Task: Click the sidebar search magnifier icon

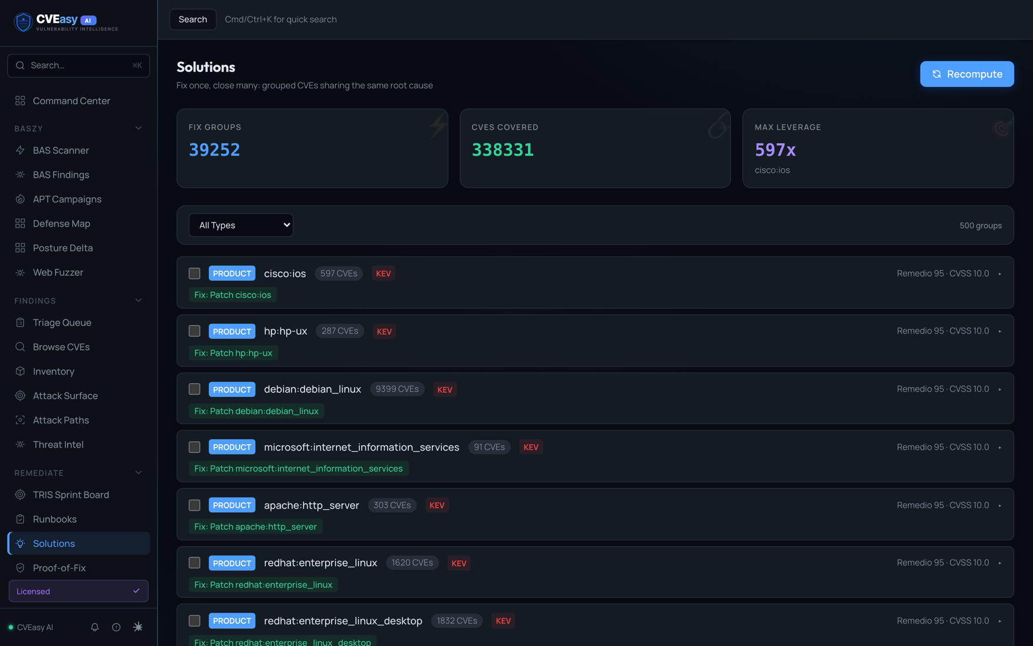Action: [x=20, y=65]
